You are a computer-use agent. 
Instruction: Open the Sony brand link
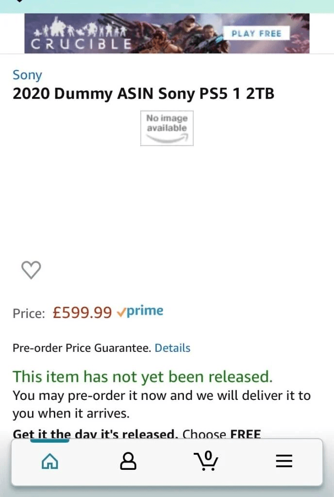(28, 75)
